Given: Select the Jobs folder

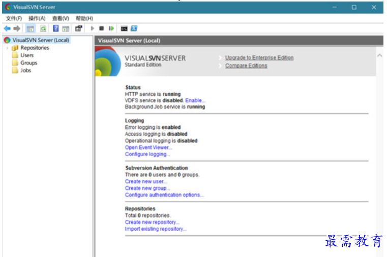Looking at the screenshot, I should click(x=25, y=70).
